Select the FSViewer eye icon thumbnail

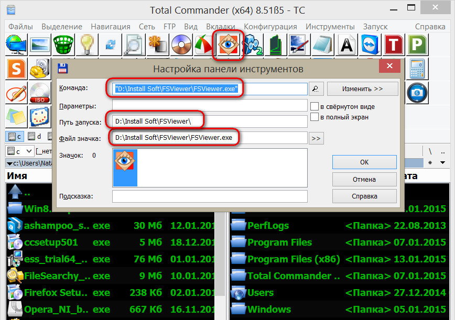pos(125,168)
